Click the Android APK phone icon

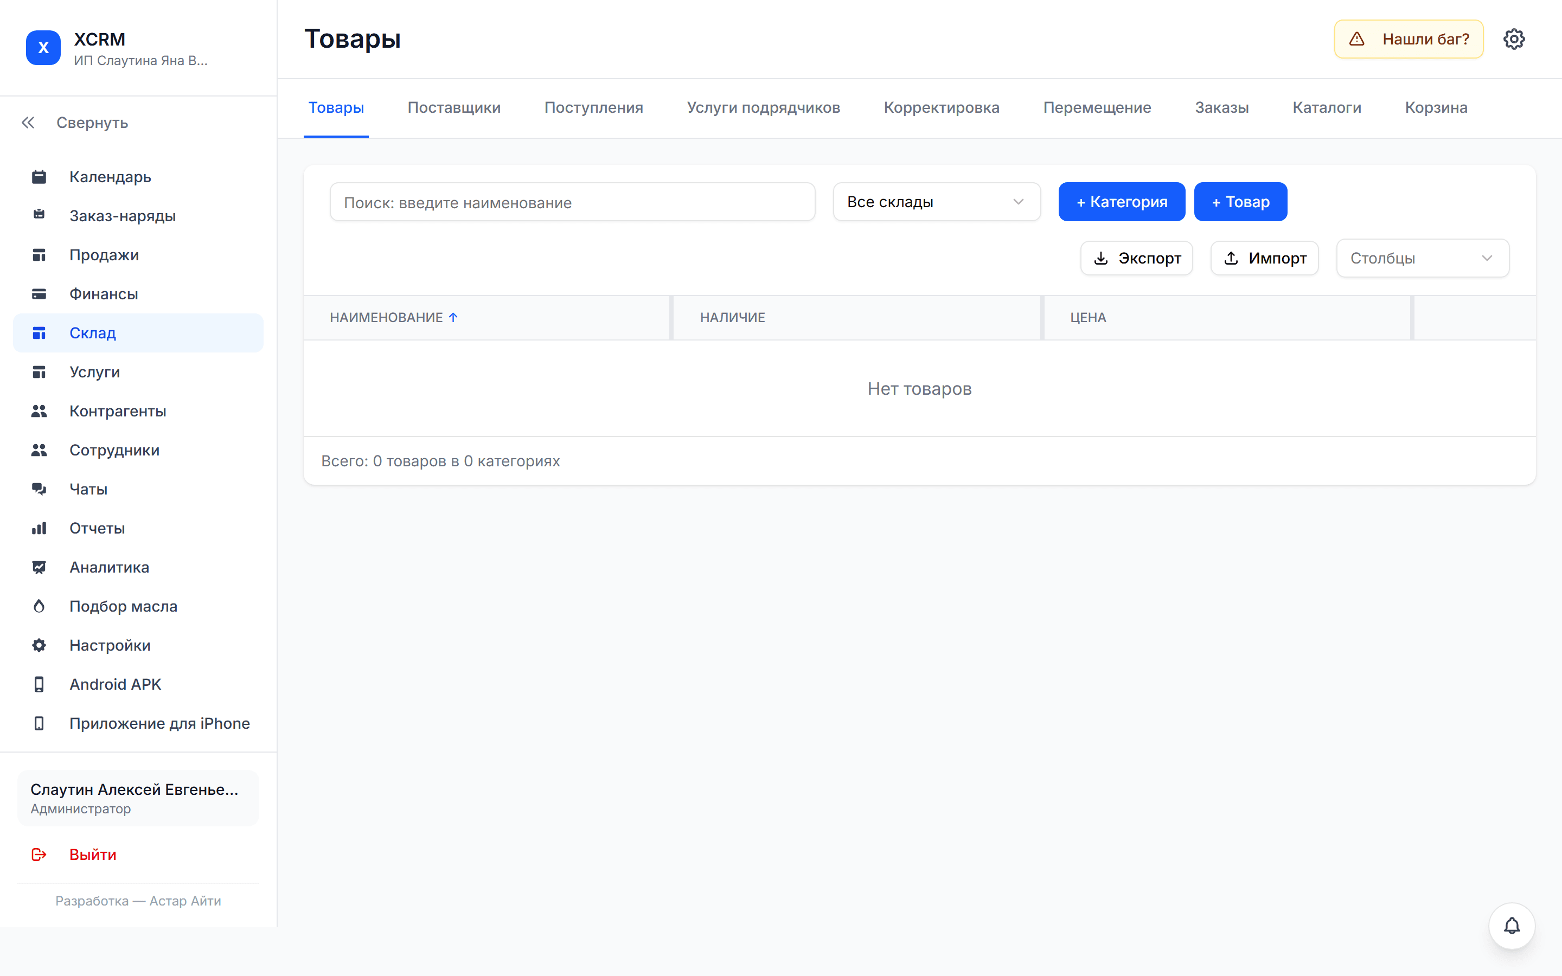(x=39, y=684)
